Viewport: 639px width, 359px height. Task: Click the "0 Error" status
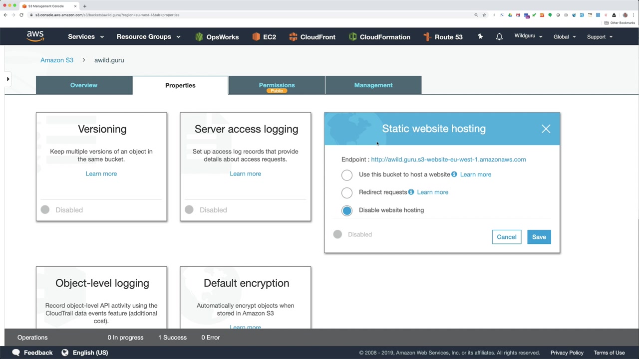(210, 338)
